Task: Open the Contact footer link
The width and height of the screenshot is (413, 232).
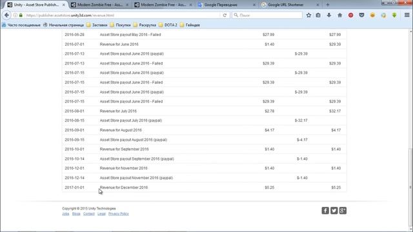Action: coord(89,213)
